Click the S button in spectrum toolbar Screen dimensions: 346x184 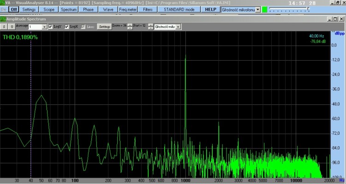[x=4, y=27]
